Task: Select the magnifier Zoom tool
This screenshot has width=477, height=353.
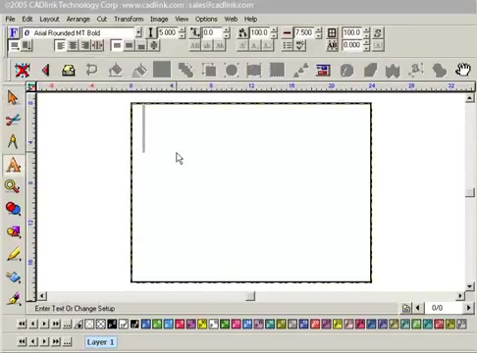Action: point(13,186)
